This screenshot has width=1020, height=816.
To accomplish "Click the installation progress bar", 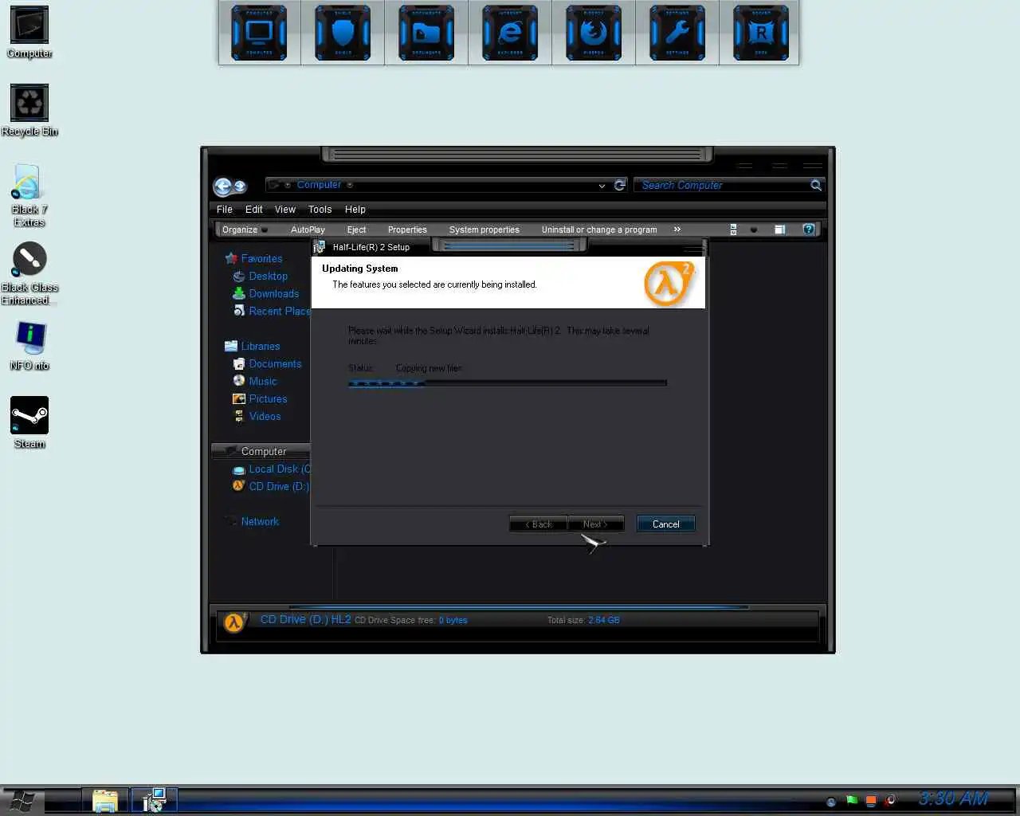I will pyautogui.click(x=508, y=383).
